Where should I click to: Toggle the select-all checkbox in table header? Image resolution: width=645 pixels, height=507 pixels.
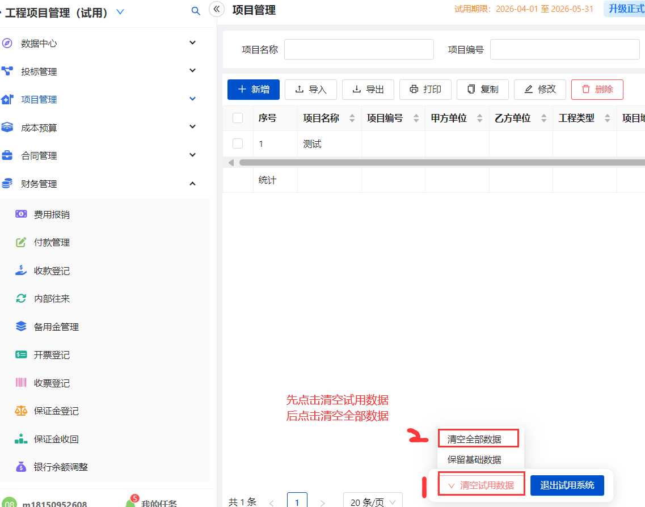238,118
